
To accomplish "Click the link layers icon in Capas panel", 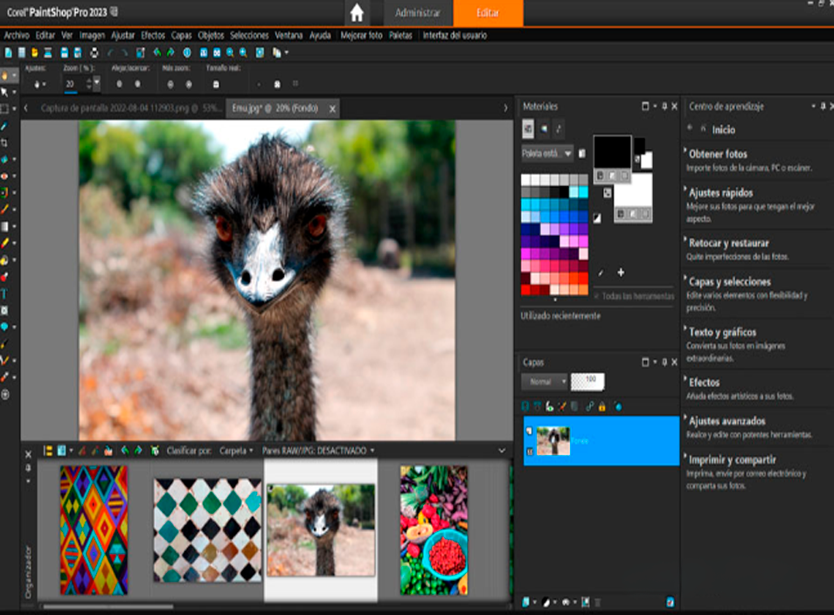I will point(589,405).
